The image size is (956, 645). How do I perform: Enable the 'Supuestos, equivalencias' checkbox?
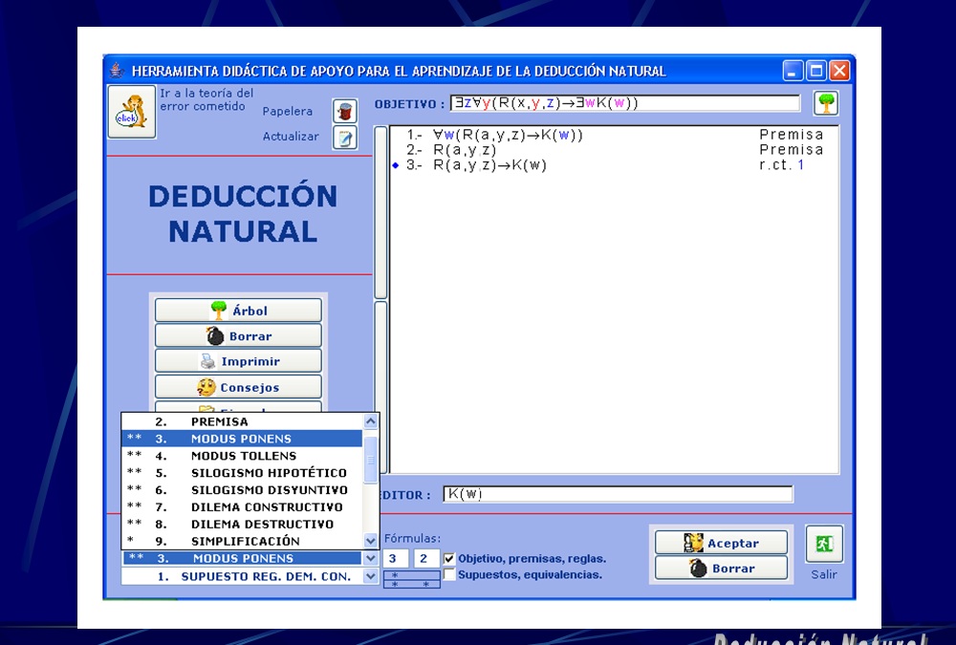coord(449,574)
